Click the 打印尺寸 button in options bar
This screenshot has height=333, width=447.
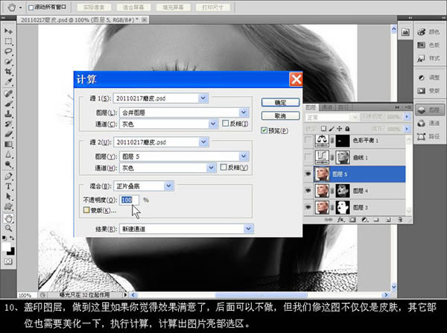213,7
